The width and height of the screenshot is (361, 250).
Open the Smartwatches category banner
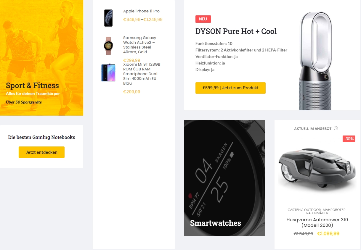point(224,178)
